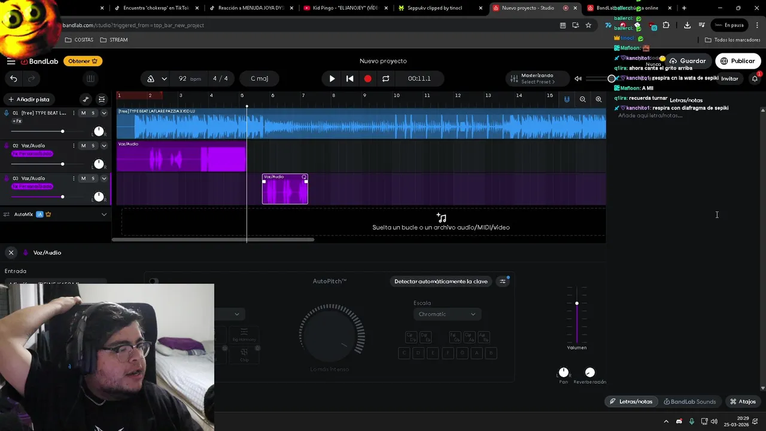
Task: Click the Volumen fader in editor panel
Action: [x=577, y=315]
